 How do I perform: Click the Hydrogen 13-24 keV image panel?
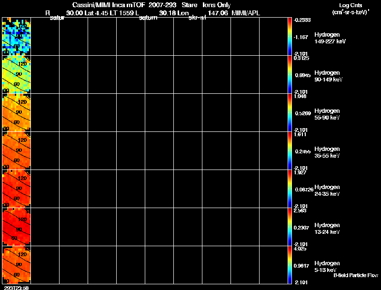17,227
